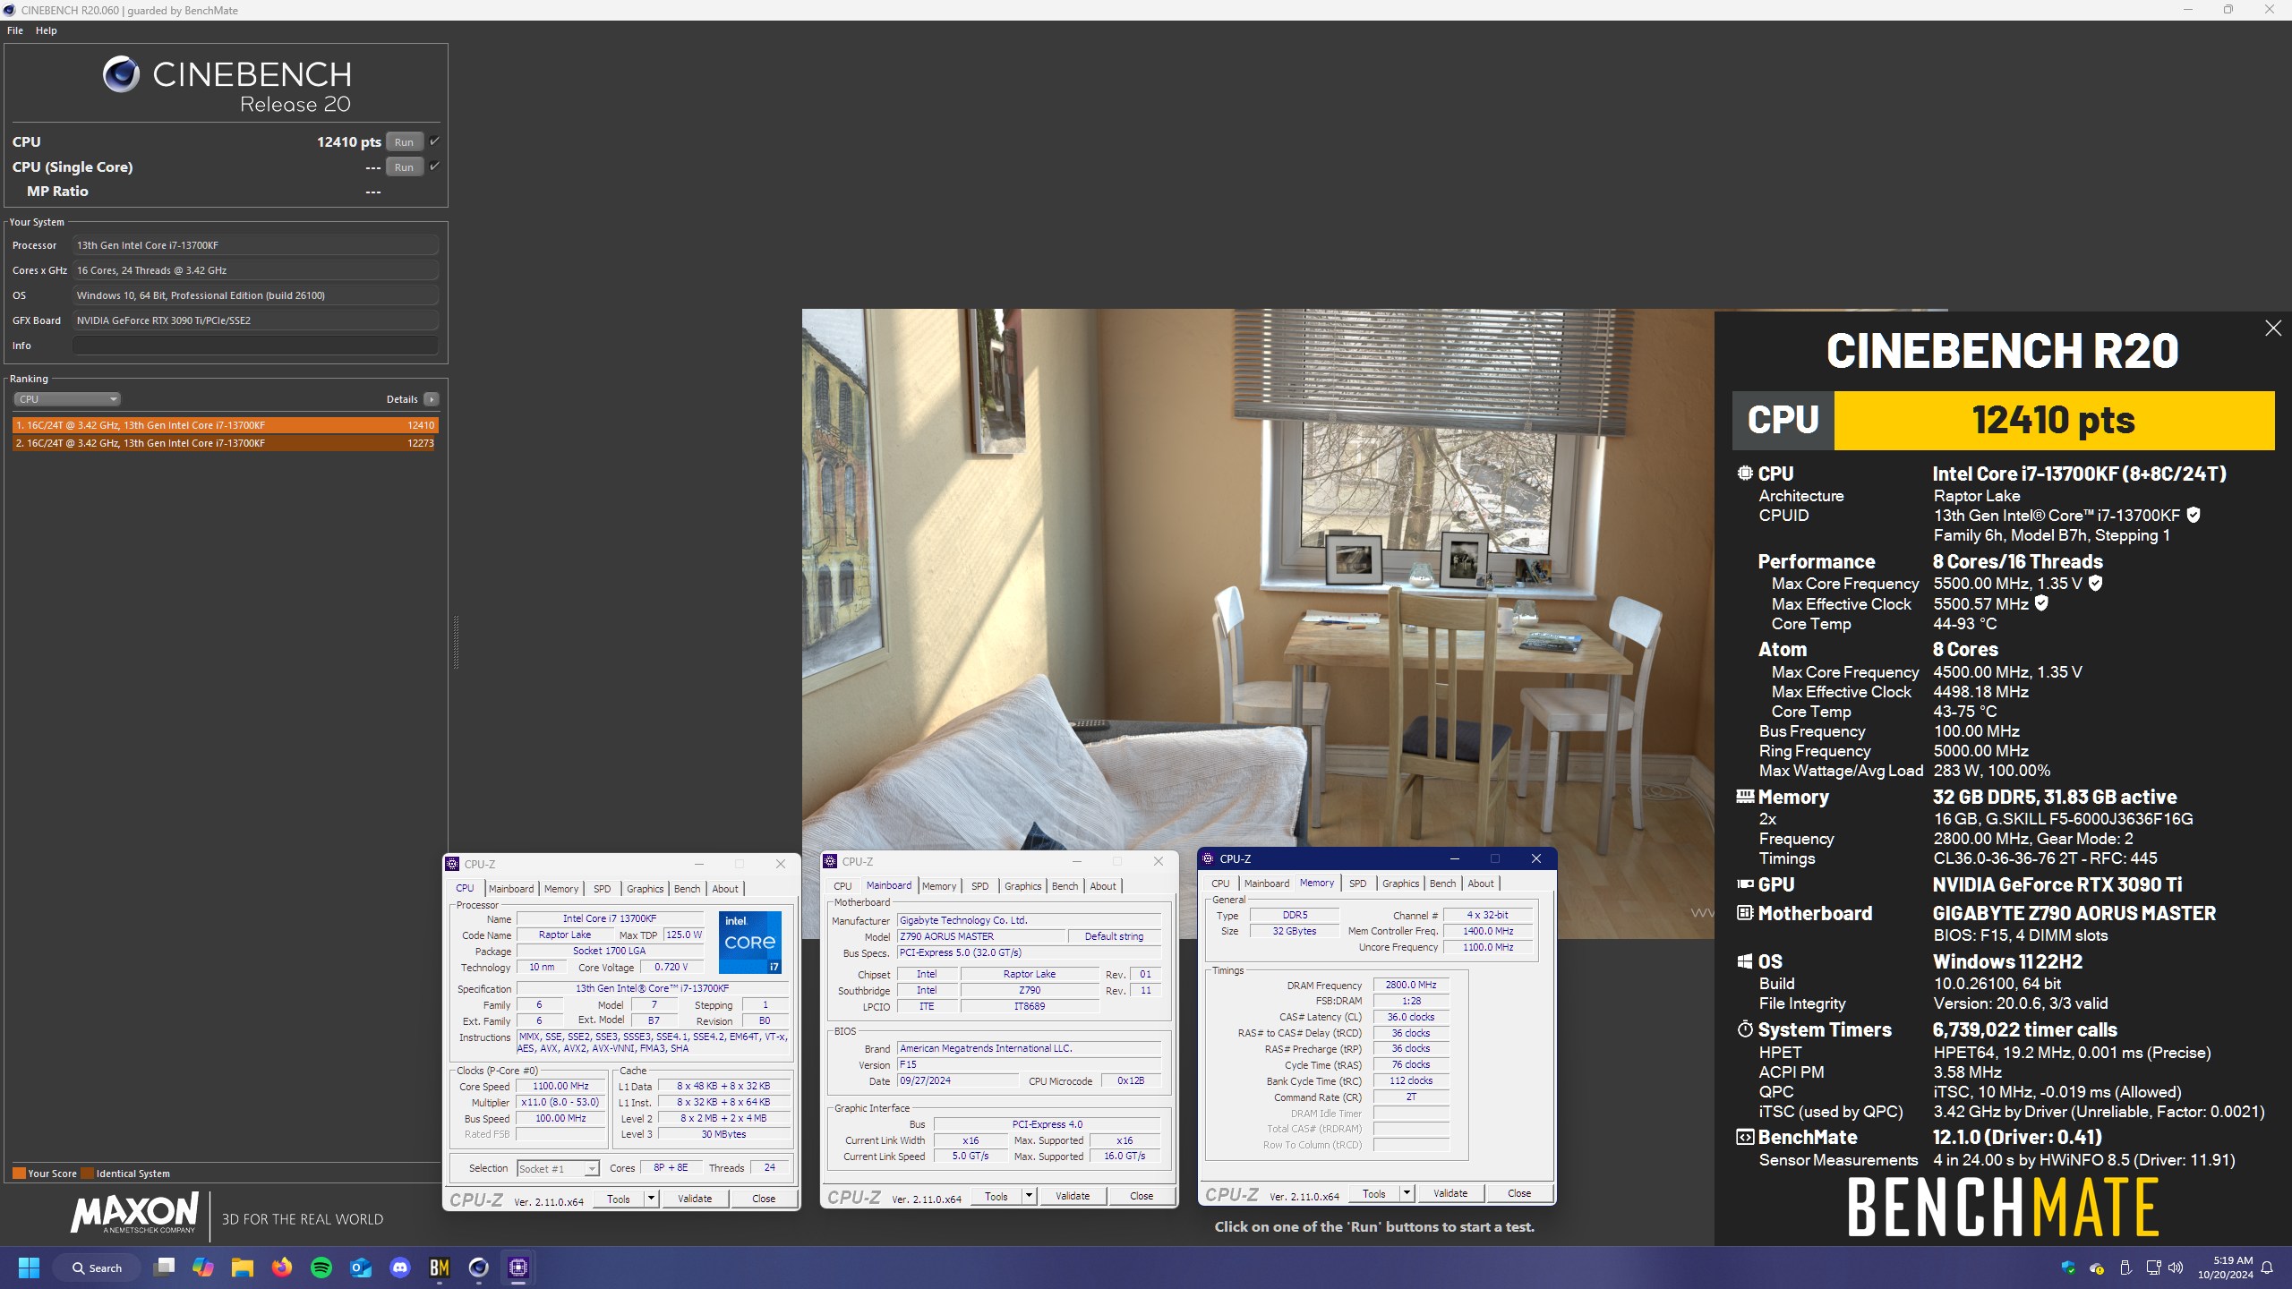The height and width of the screenshot is (1289, 2292).
Task: Click the USB safely remove tray icon
Action: (x=2125, y=1268)
